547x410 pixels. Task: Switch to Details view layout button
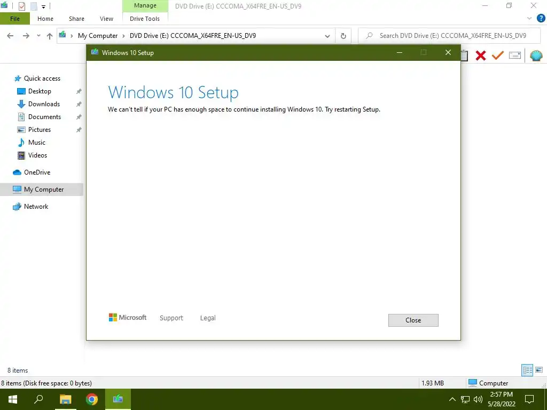pyautogui.click(x=527, y=370)
